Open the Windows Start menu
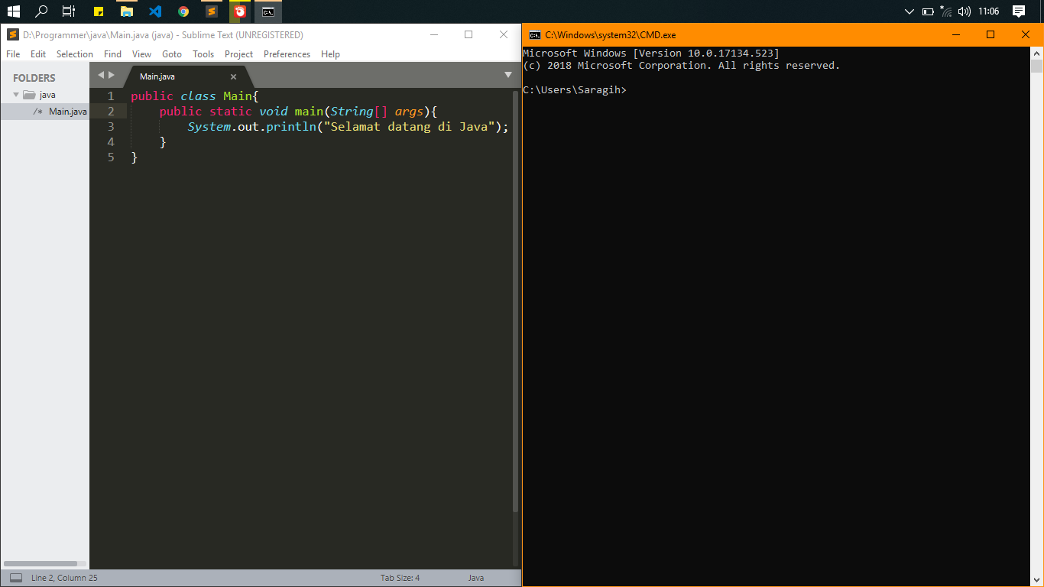 click(13, 11)
